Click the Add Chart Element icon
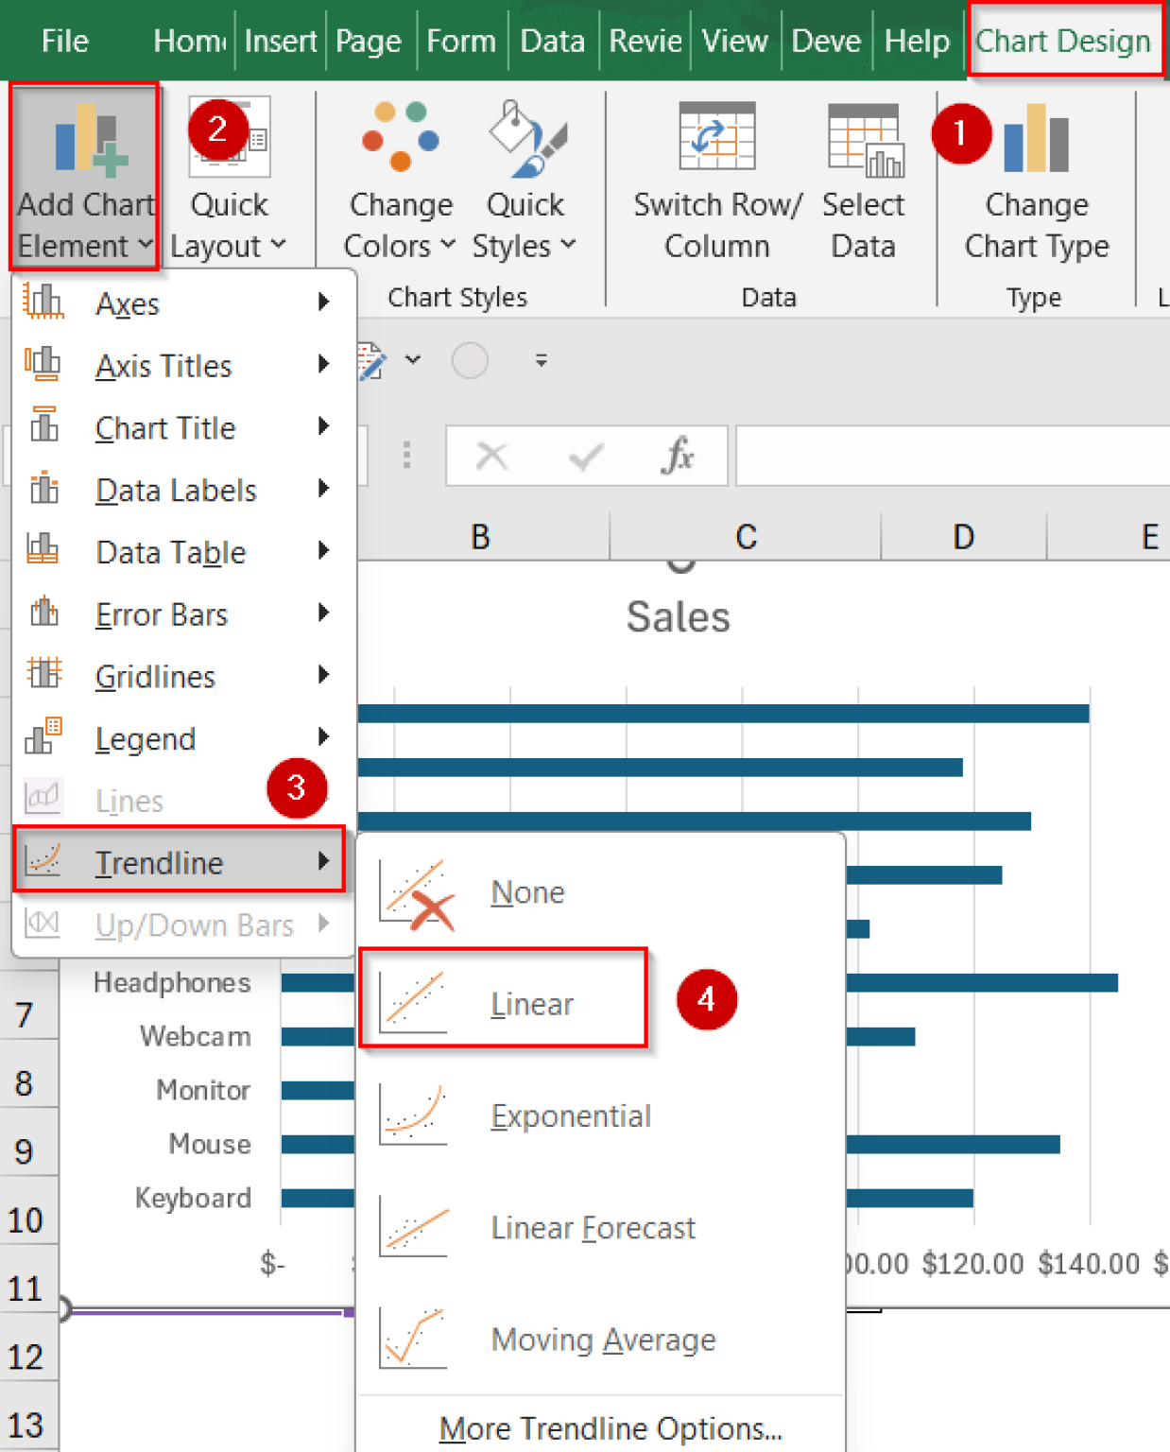 83,142
